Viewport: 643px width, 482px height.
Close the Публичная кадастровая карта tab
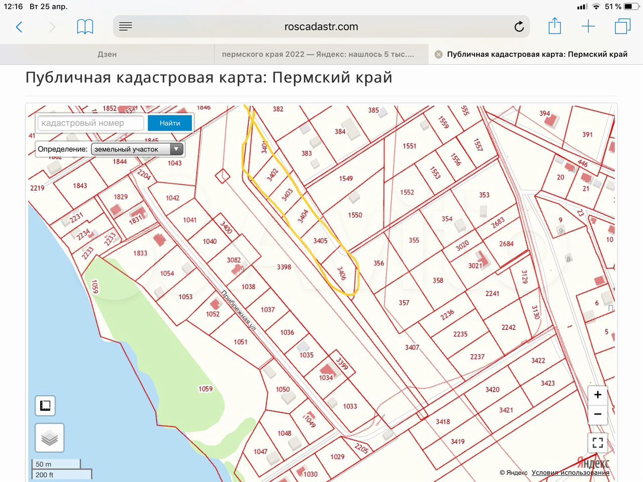click(x=439, y=54)
